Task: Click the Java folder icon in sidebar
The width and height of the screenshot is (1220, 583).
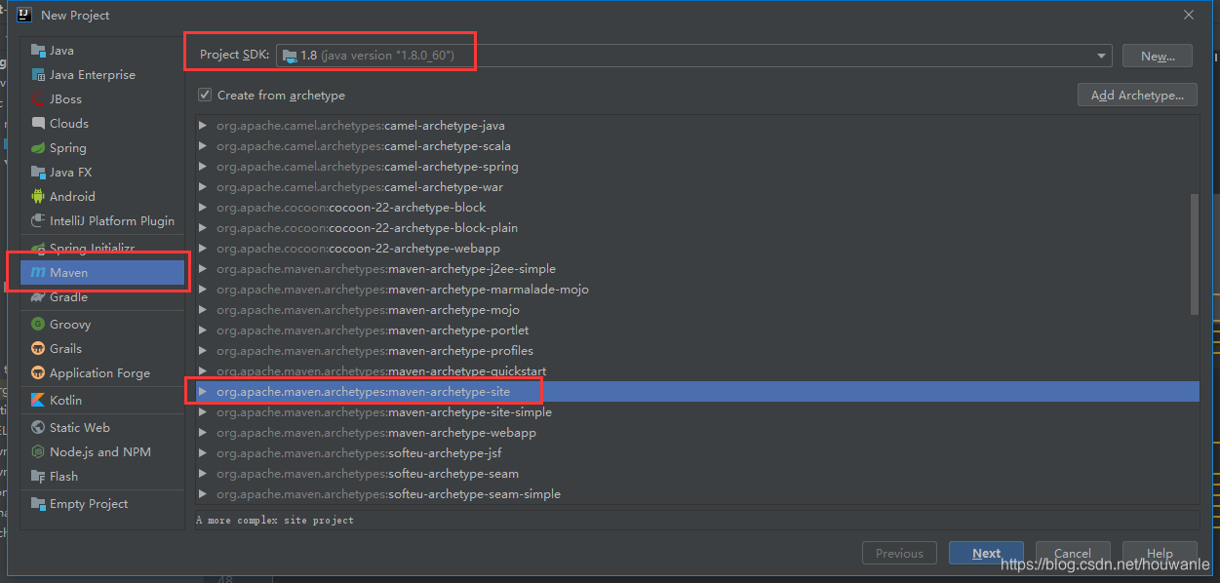Action: click(x=38, y=50)
